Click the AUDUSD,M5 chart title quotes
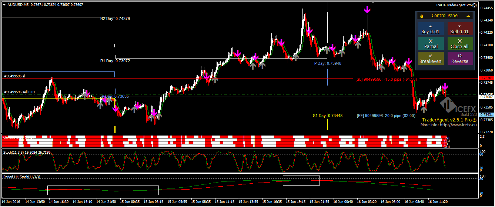The width and height of the screenshot is (495, 207). (45, 5)
